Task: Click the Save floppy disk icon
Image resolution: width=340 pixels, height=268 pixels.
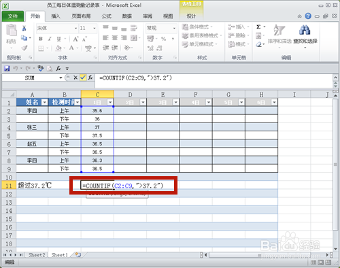Action: click(x=7, y=68)
